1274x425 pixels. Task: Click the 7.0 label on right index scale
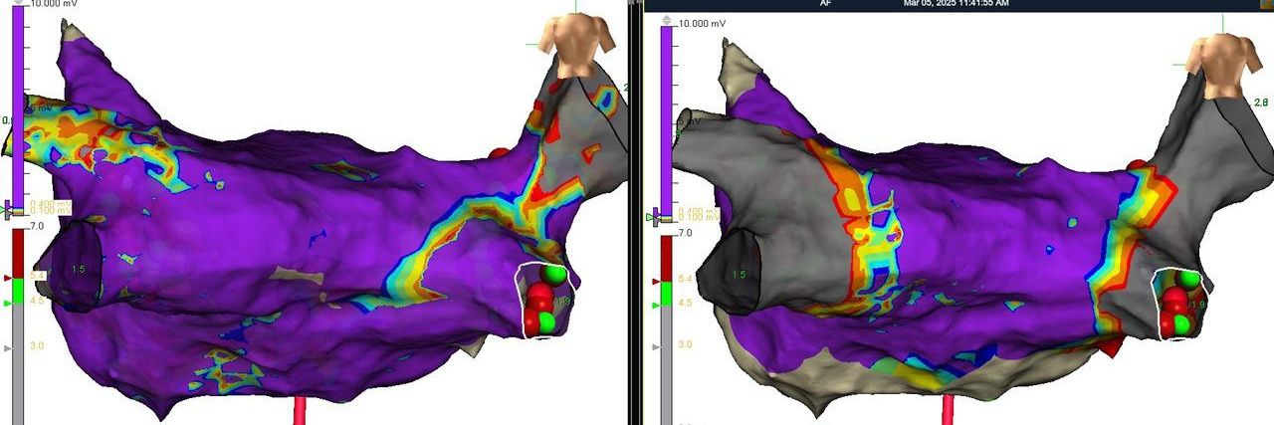(x=685, y=232)
